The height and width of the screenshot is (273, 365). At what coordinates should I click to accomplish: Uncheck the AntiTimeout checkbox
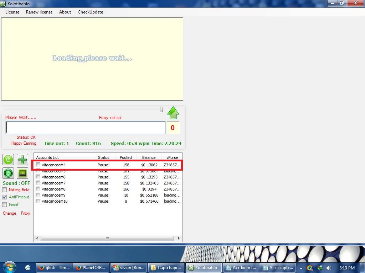tap(4, 197)
